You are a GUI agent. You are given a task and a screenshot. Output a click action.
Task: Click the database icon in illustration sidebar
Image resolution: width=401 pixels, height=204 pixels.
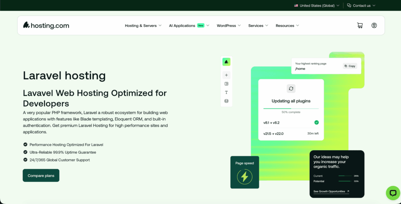click(226, 101)
